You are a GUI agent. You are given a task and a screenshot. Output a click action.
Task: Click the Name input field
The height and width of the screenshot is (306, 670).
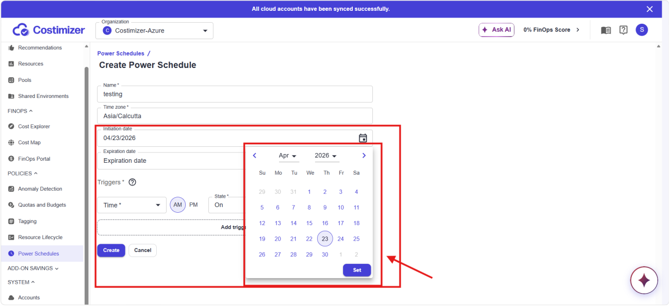point(235,94)
